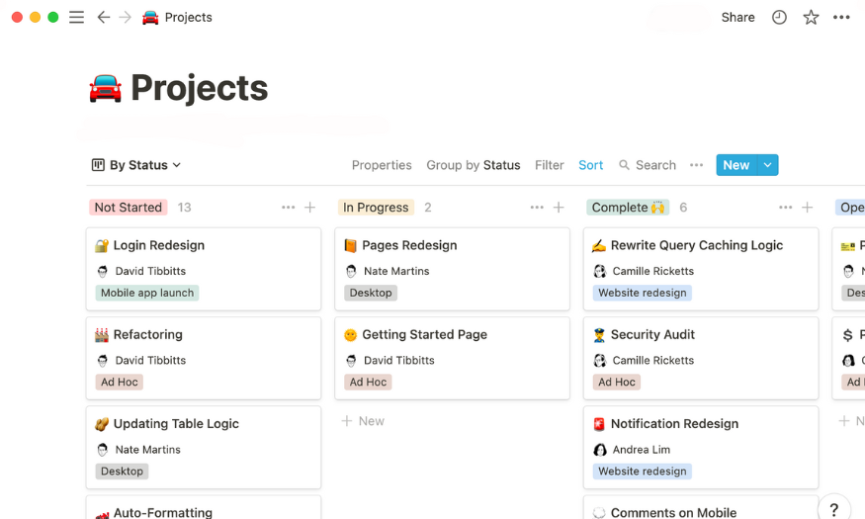Add a card to Complete column
Screen dimensions: 865x519
pos(808,208)
